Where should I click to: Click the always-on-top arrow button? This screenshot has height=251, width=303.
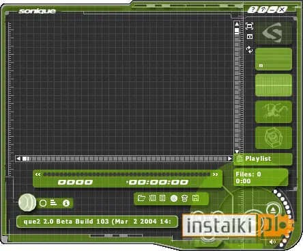pos(263,10)
